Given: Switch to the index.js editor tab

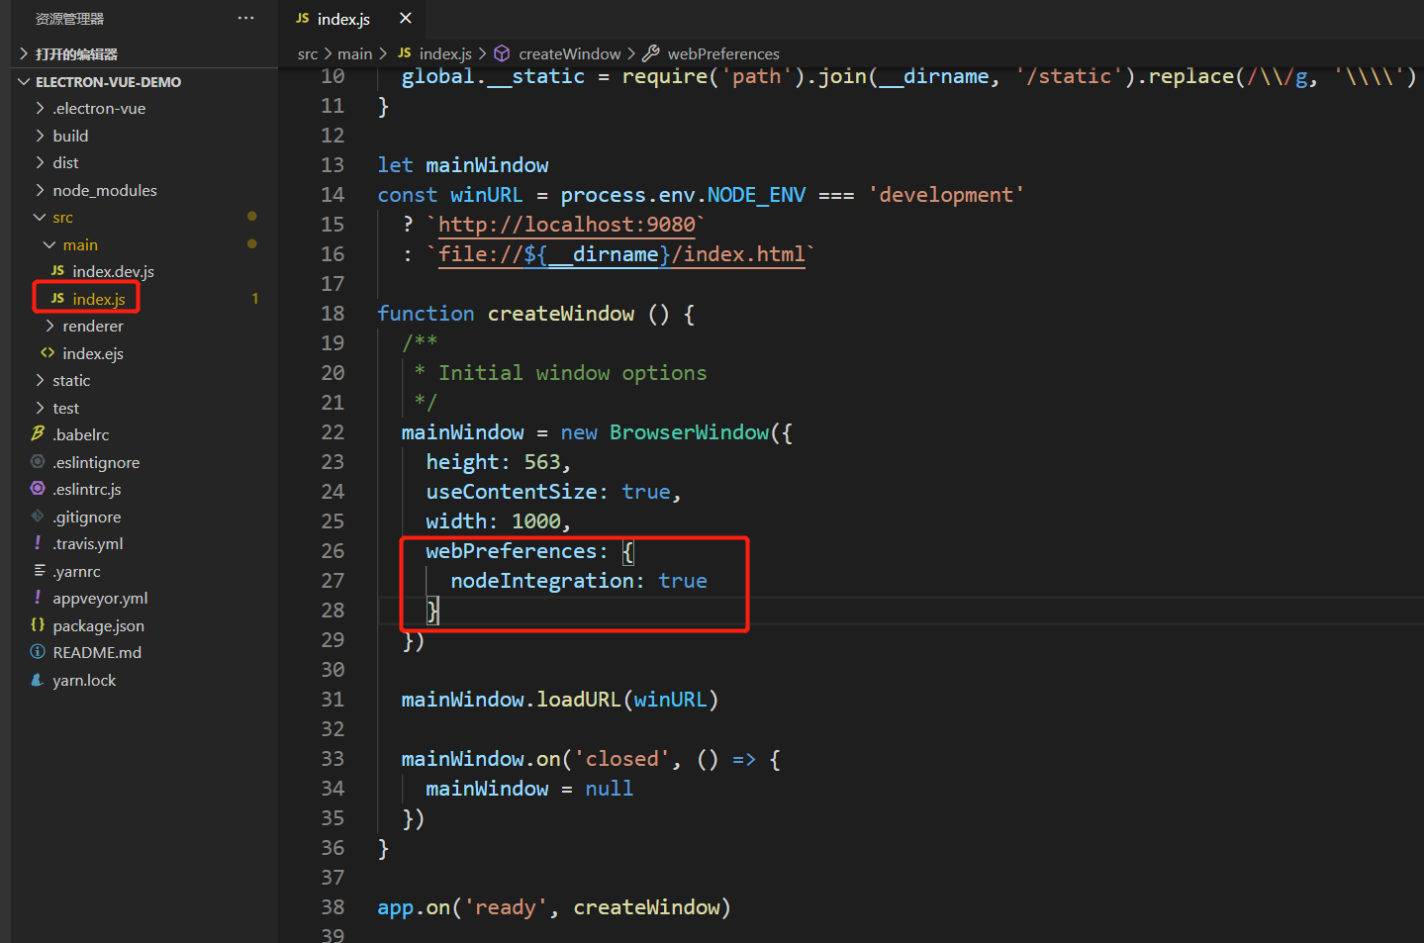Looking at the screenshot, I should [343, 19].
